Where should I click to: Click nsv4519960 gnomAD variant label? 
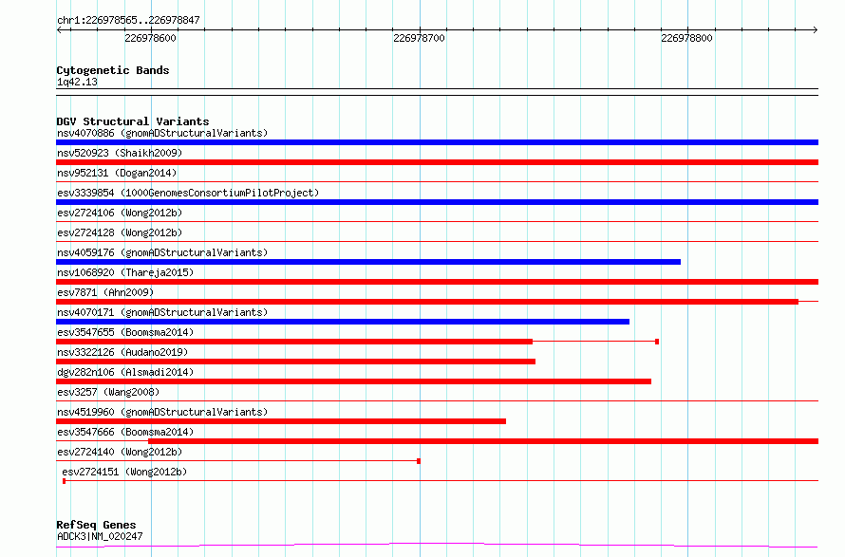tap(162, 412)
